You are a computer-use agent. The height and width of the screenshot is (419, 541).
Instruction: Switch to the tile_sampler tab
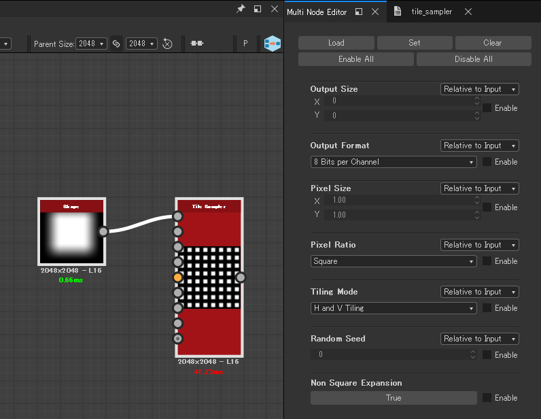pyautogui.click(x=432, y=12)
